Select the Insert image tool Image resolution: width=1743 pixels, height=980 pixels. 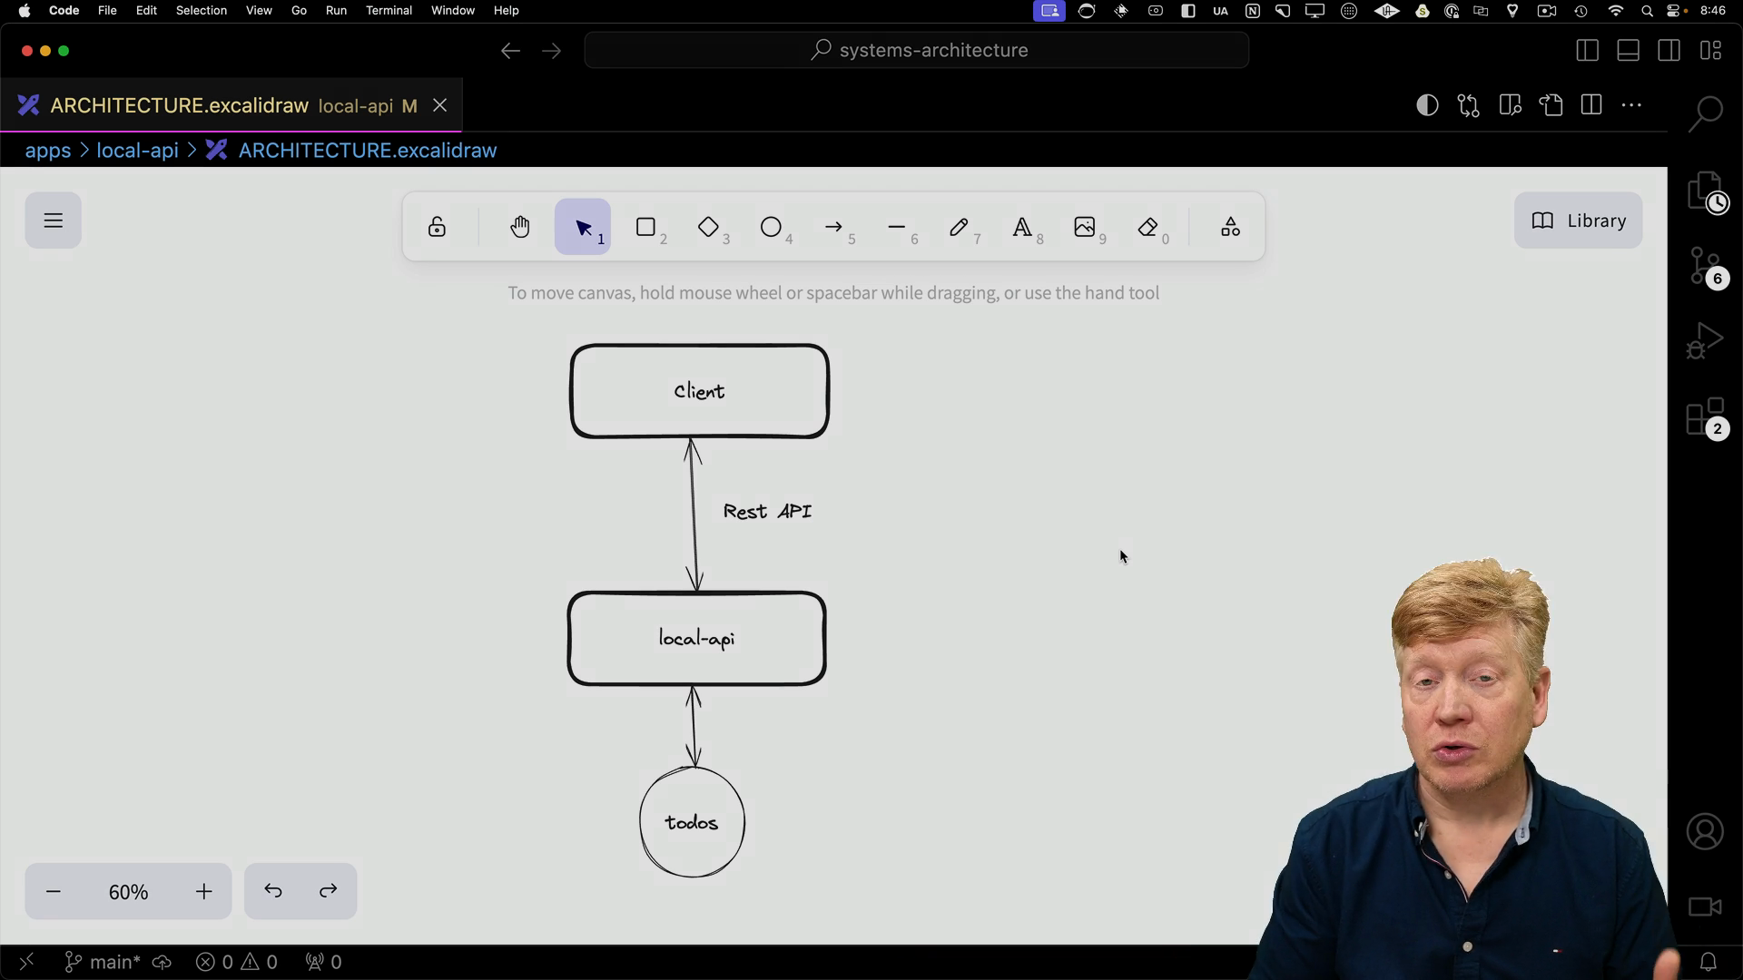coord(1085,227)
